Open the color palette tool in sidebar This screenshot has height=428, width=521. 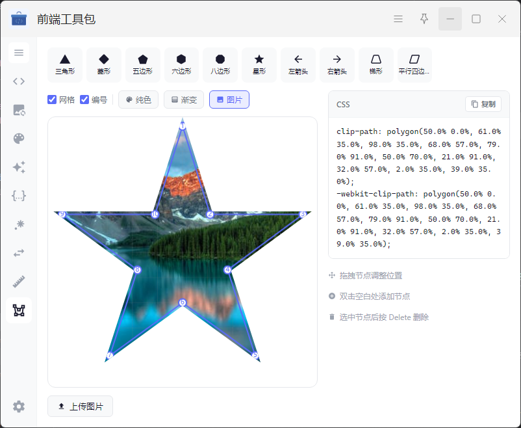(x=19, y=139)
